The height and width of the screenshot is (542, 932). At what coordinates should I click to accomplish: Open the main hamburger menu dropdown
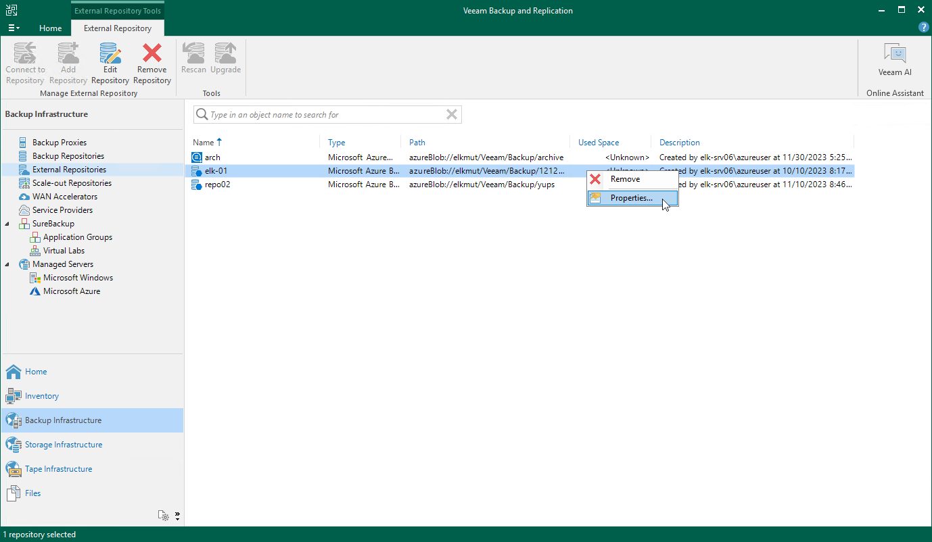click(14, 28)
